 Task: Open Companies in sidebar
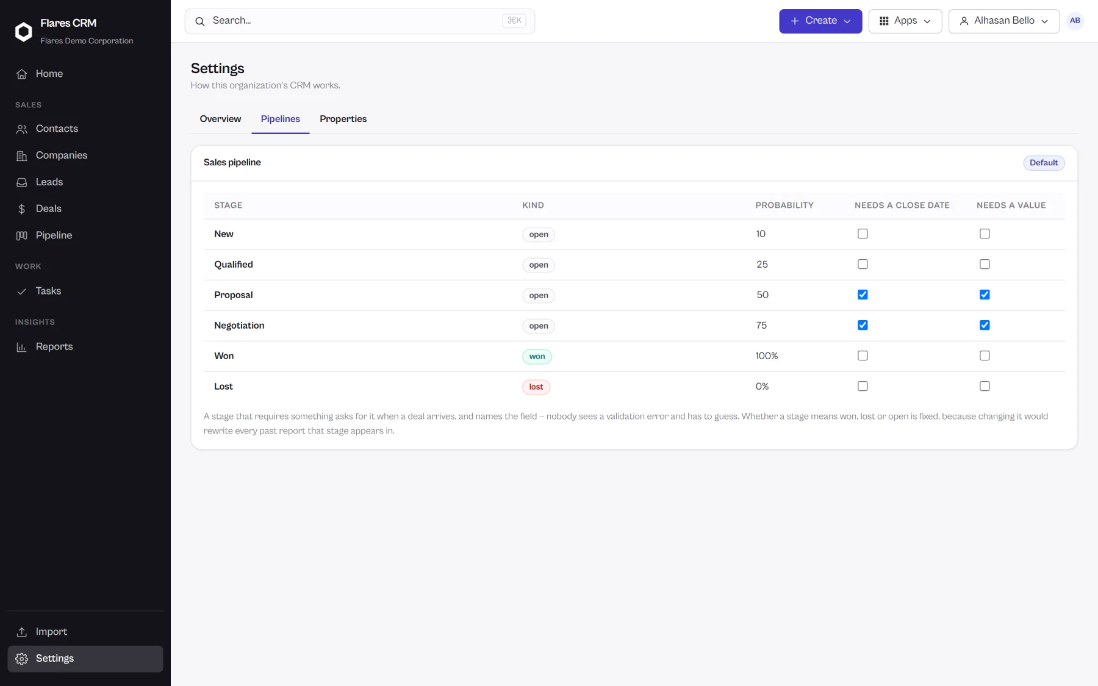85,155
